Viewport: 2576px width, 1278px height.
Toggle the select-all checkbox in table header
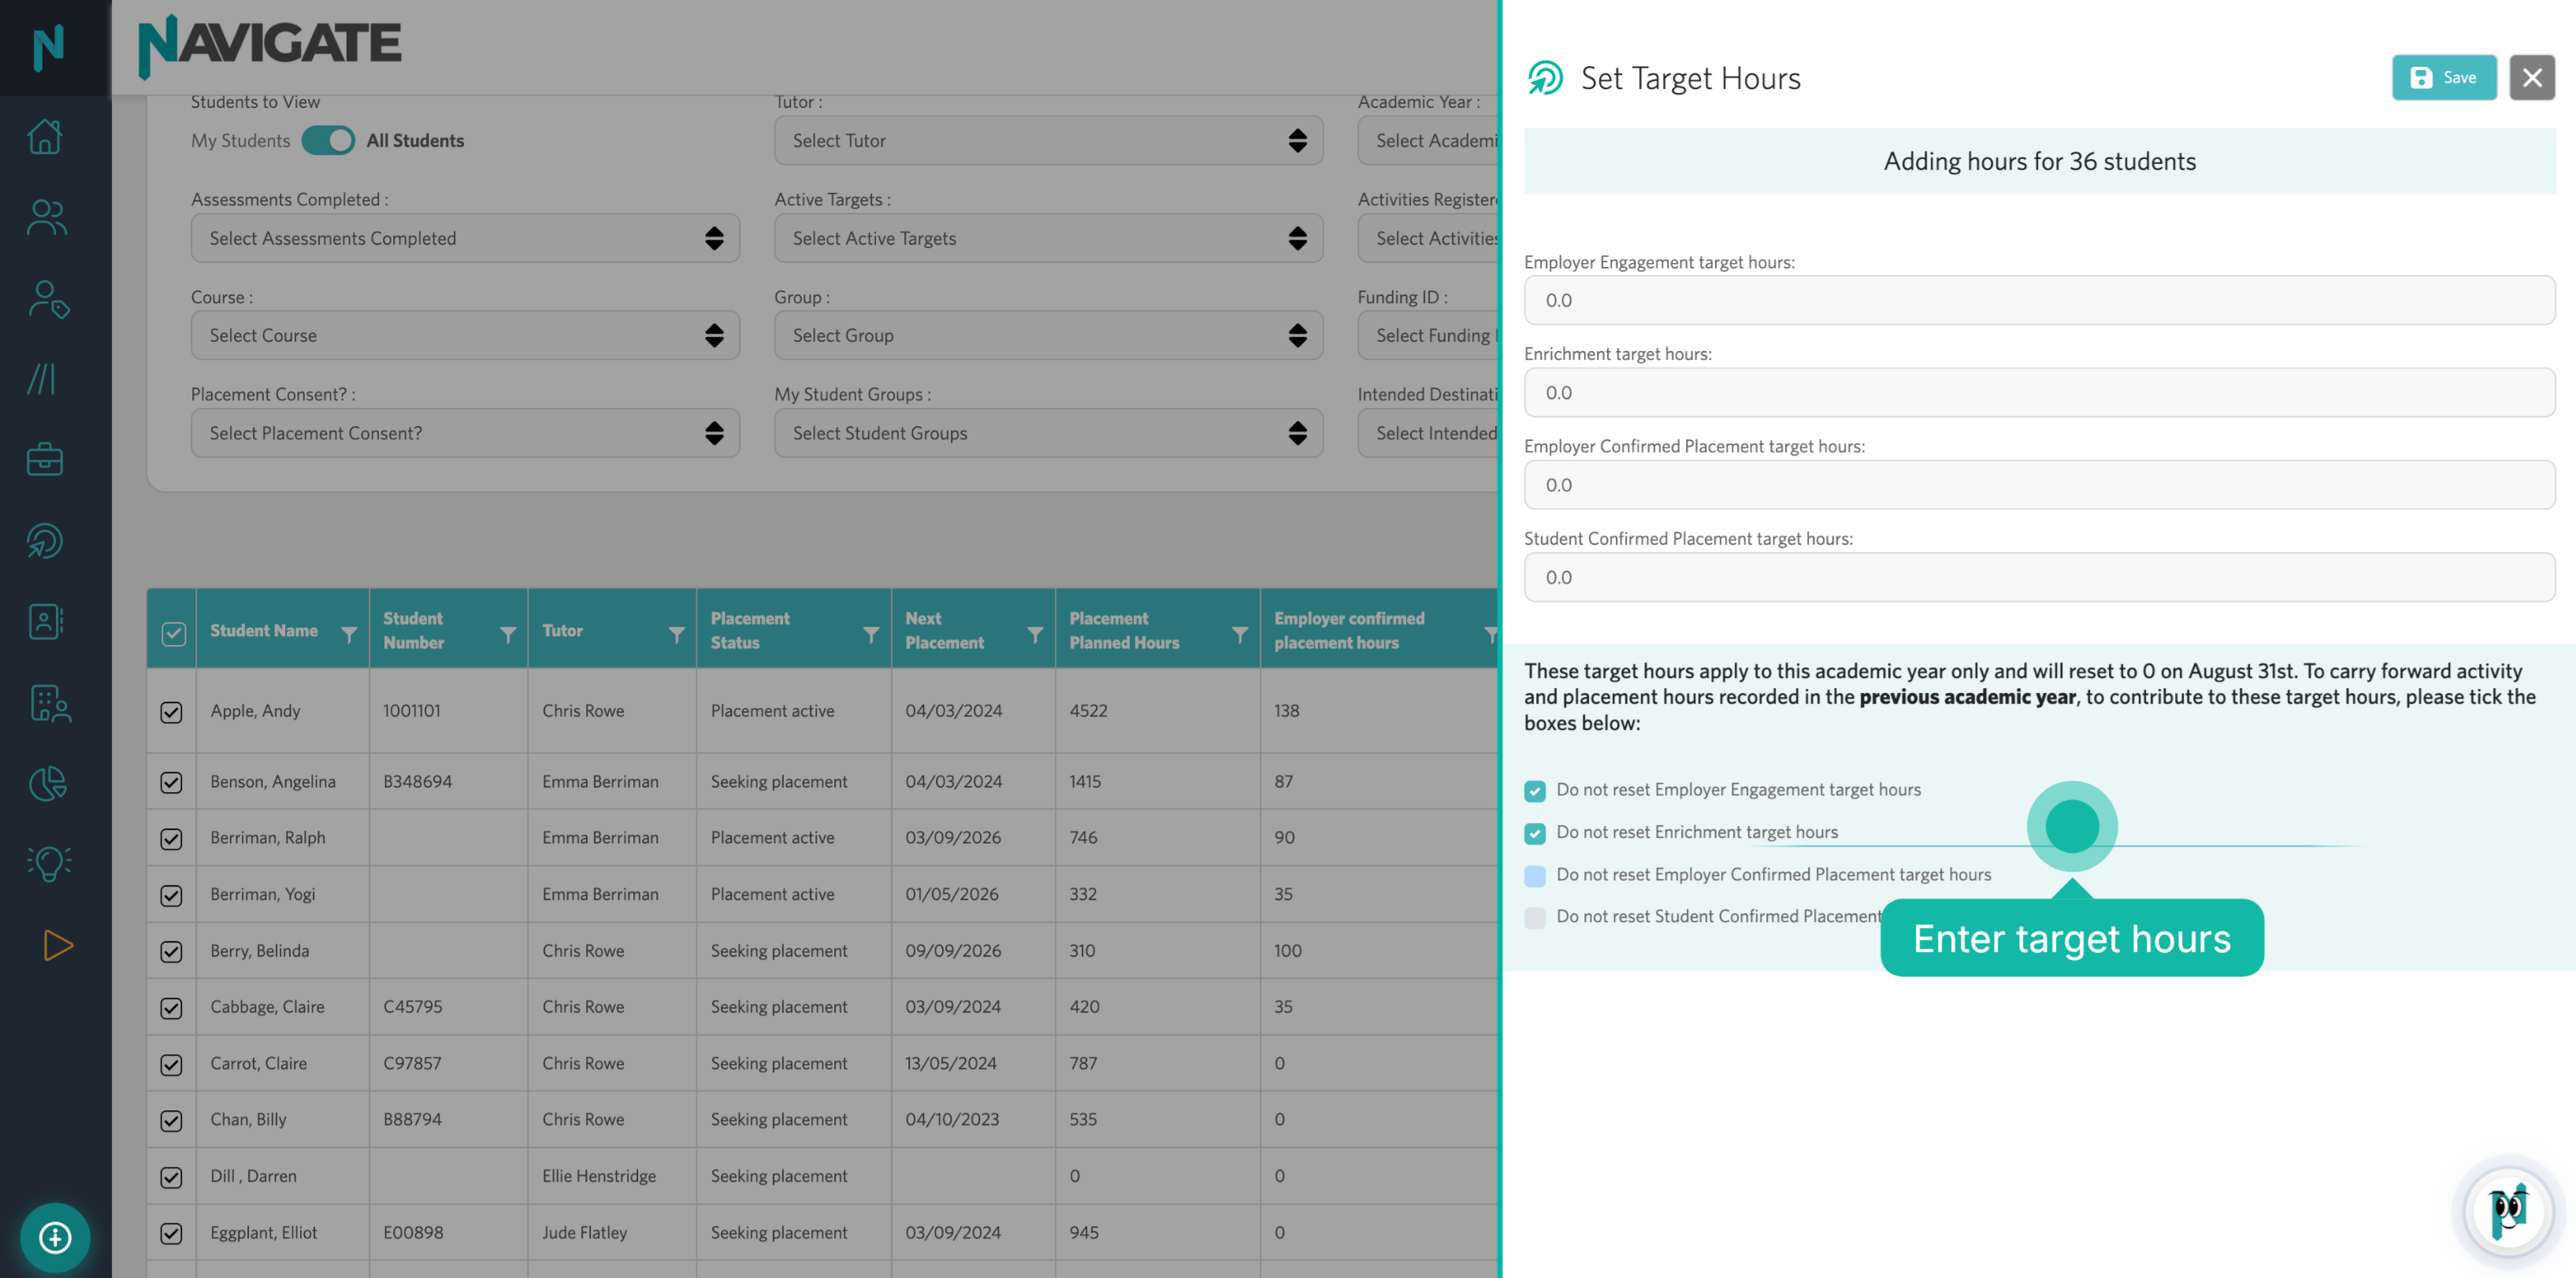coord(173,634)
